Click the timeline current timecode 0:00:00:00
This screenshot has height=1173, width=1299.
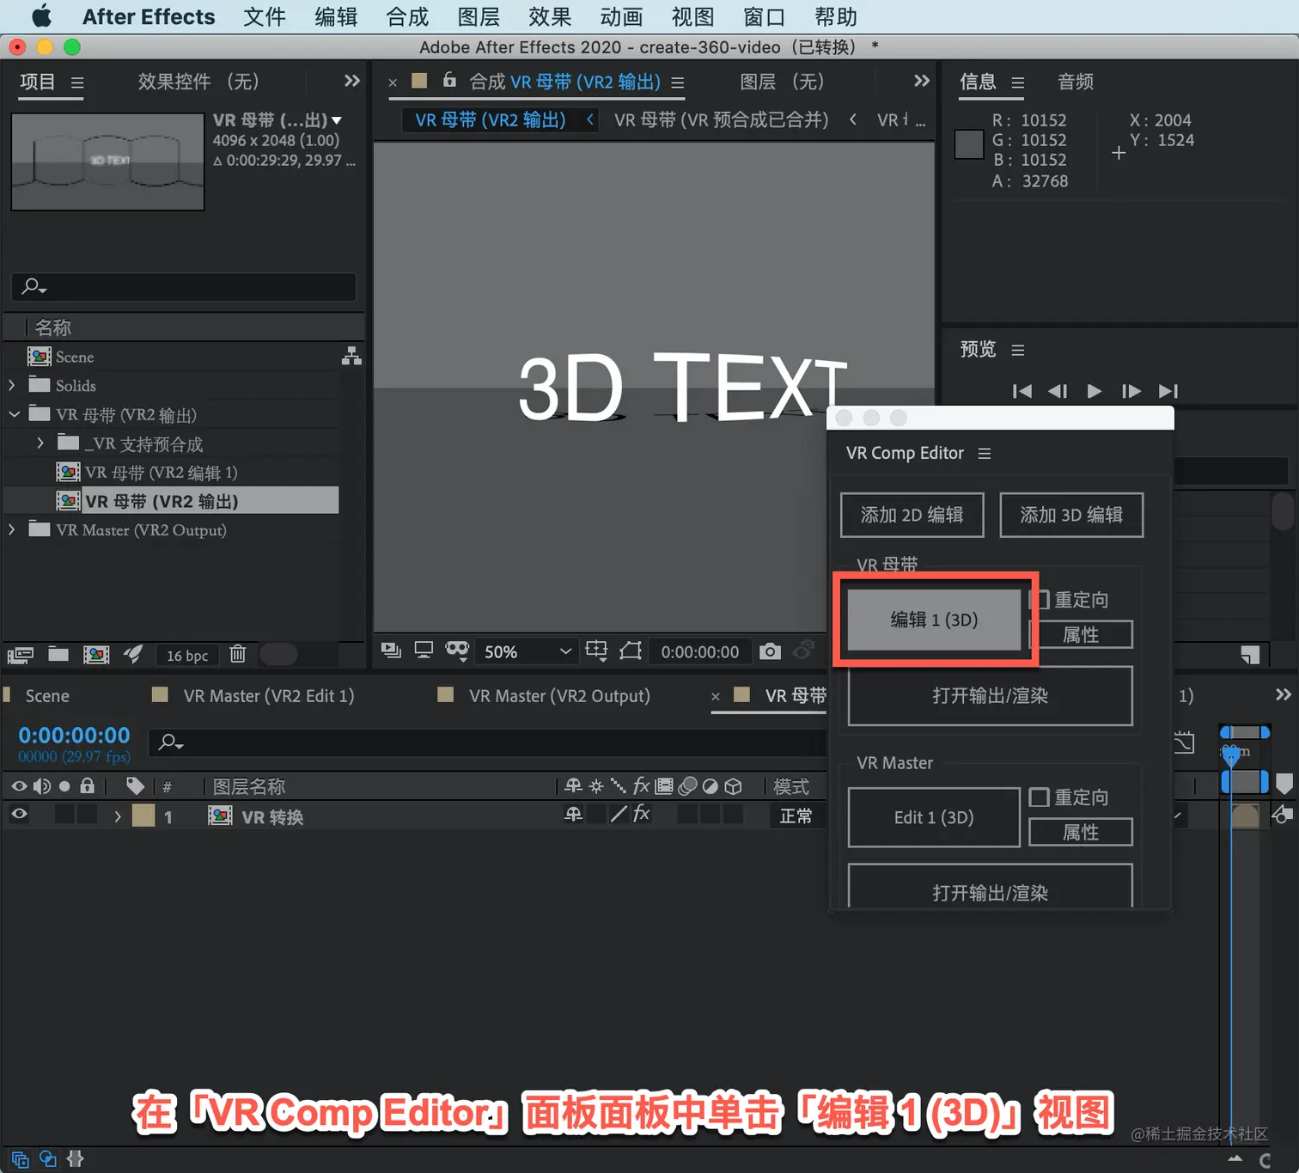(x=75, y=736)
